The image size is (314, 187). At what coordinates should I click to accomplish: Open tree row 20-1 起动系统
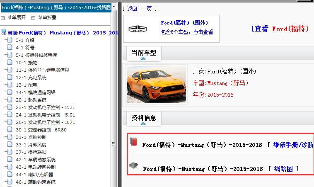tap(31, 100)
